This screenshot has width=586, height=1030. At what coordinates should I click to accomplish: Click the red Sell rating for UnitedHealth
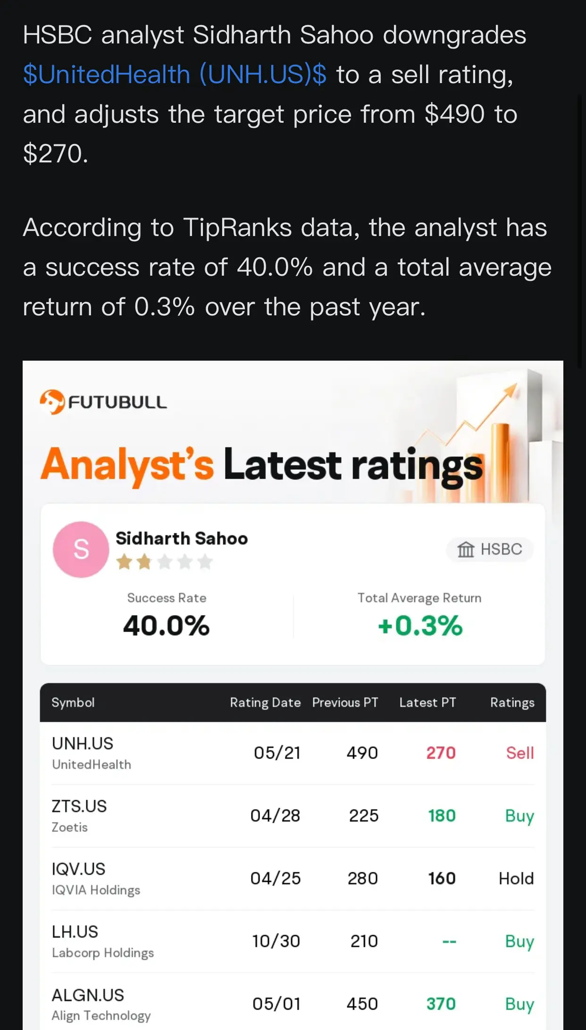click(520, 753)
